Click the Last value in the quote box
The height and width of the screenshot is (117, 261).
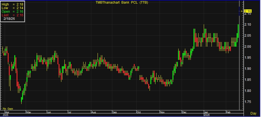pos(19,15)
